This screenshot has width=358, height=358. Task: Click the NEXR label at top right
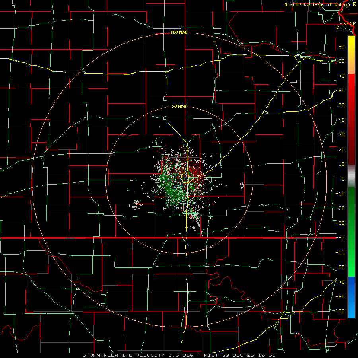pyautogui.click(x=349, y=24)
